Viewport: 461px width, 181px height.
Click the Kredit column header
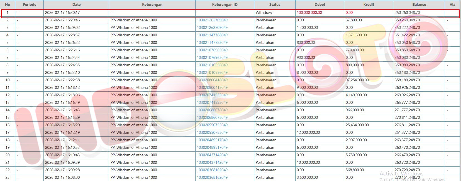pyautogui.click(x=369, y=4)
